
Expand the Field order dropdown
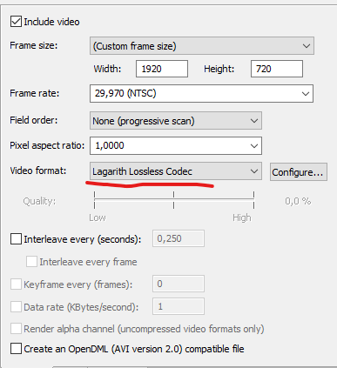click(176, 121)
